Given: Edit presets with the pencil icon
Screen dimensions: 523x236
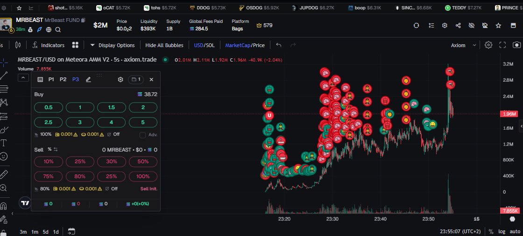Looking at the screenshot, I should click(88, 79).
